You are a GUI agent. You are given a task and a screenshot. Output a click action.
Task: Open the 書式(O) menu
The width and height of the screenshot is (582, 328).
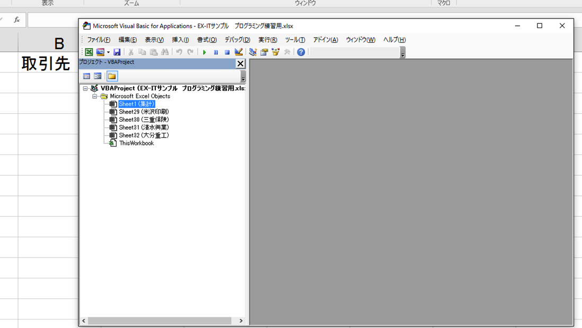[207, 40]
